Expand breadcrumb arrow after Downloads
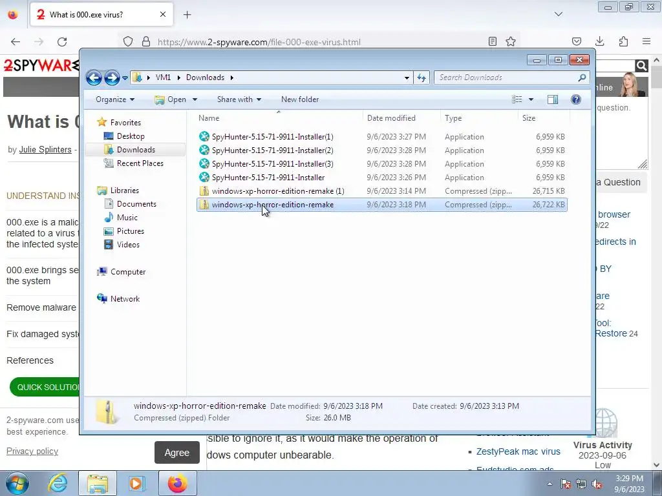662x496 pixels. click(232, 77)
